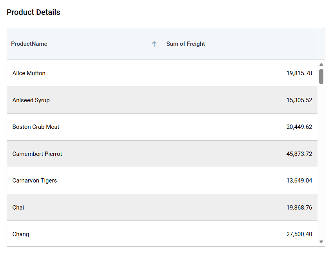
Task: Click the freight value 20,449.62
Action: point(299,127)
